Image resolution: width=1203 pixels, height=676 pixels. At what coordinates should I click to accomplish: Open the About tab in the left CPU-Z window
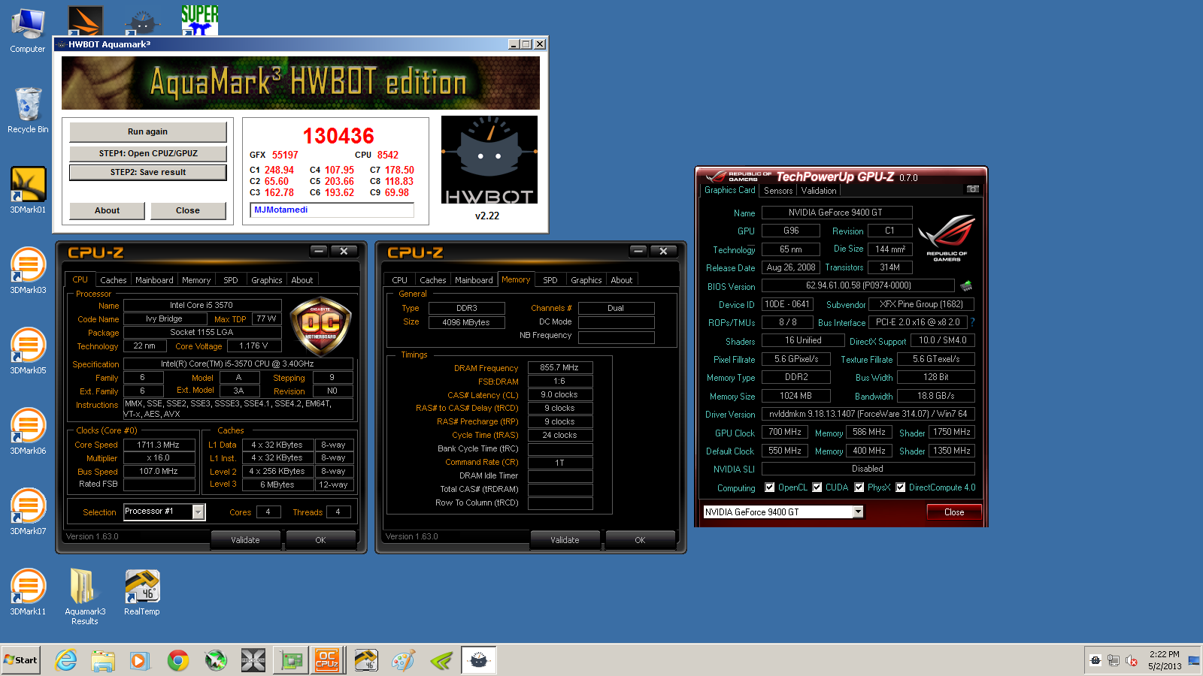click(302, 279)
